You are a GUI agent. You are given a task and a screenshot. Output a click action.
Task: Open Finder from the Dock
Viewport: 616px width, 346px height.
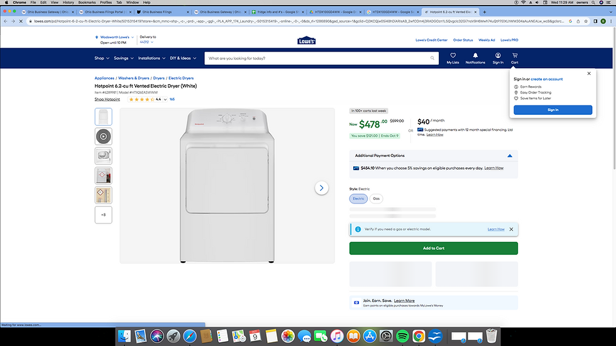click(x=124, y=336)
